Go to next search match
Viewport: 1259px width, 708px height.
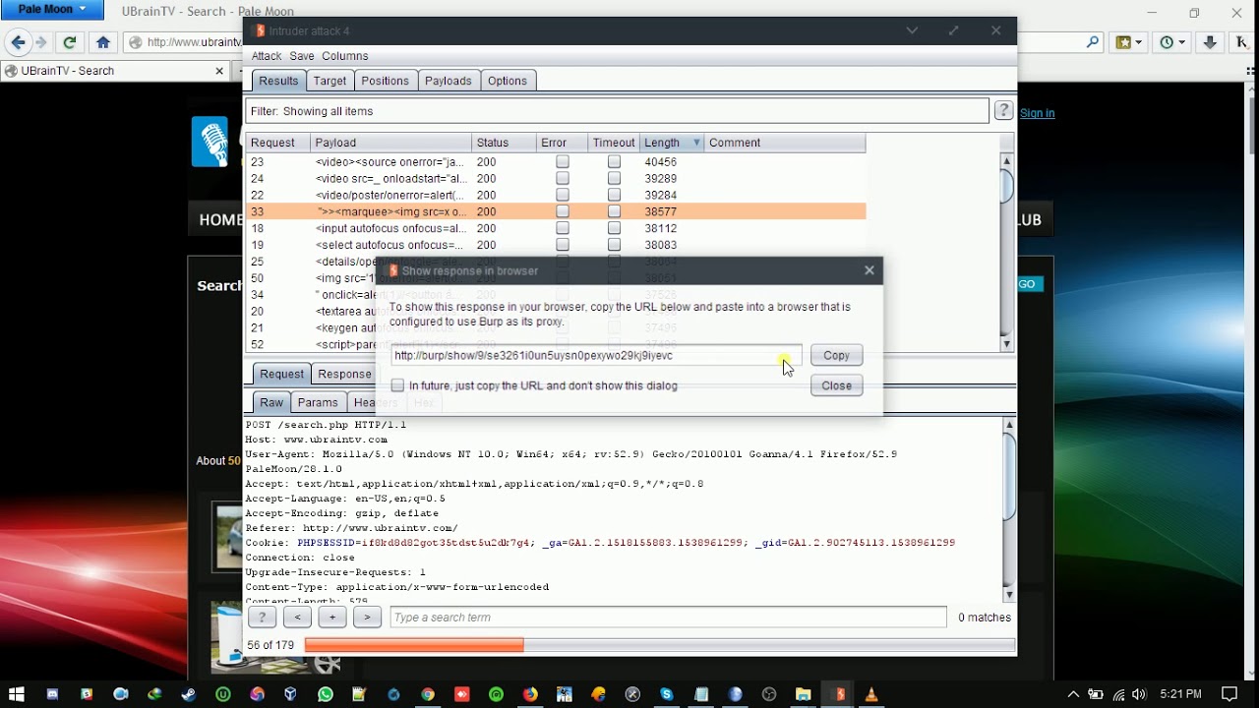(367, 617)
